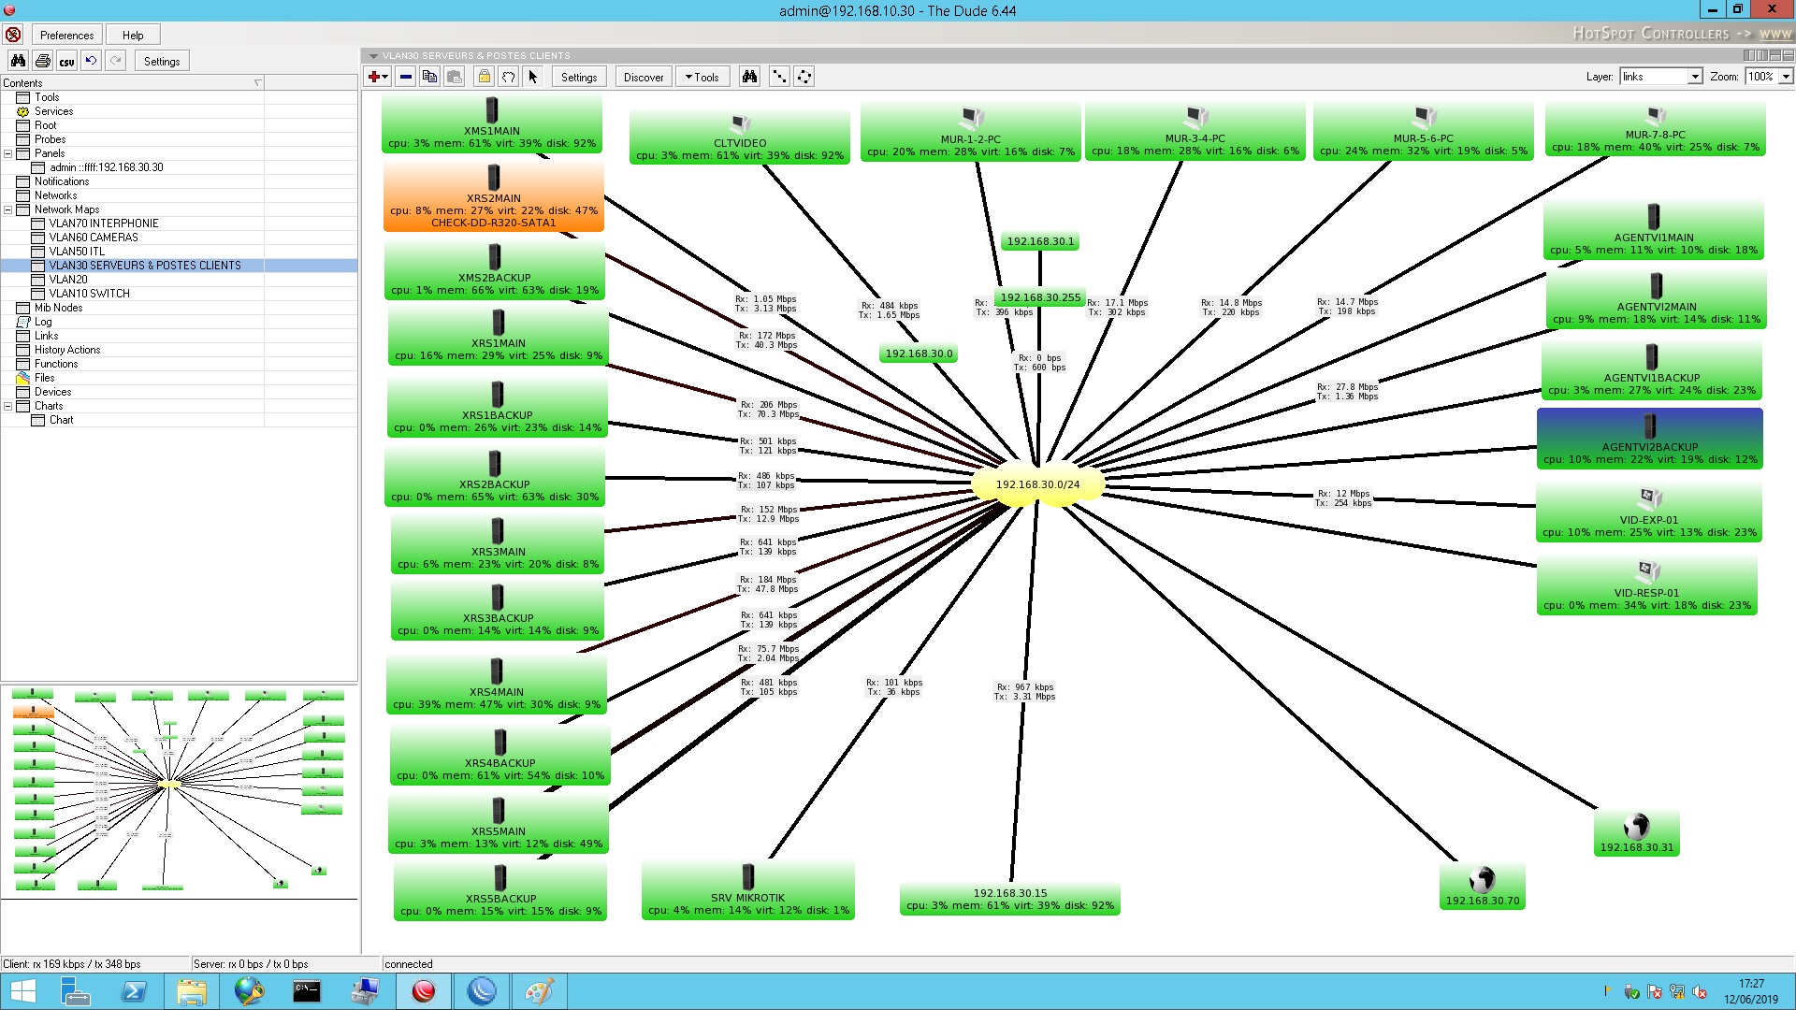Collapse the Panels tree node

pos(8,153)
